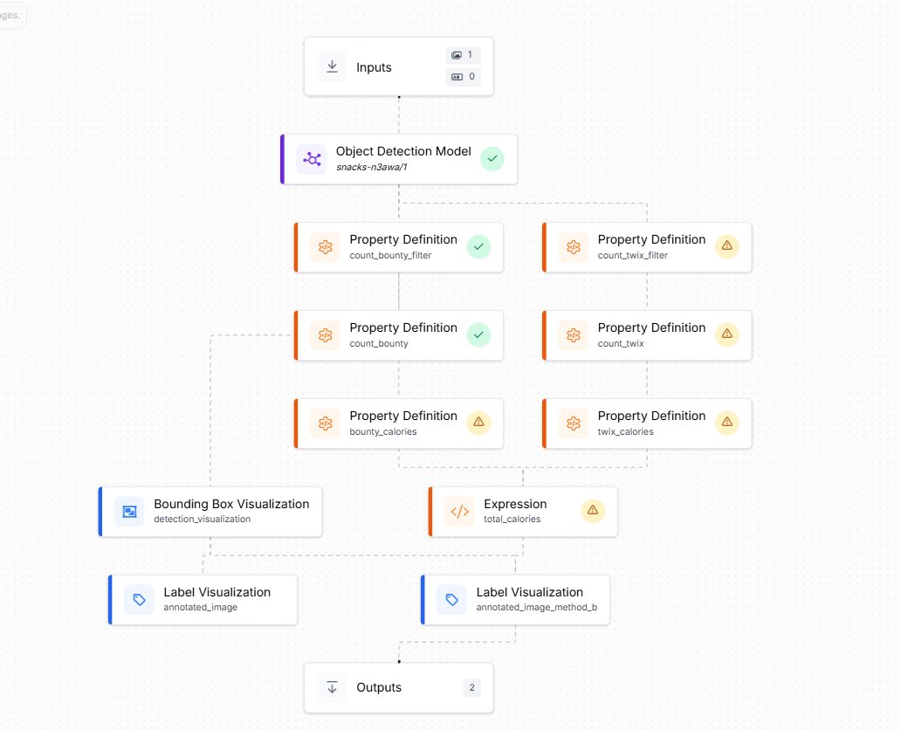Screen dimensions: 901x730
Task: Click the Outputs count badge showing 2
Action: (x=471, y=687)
